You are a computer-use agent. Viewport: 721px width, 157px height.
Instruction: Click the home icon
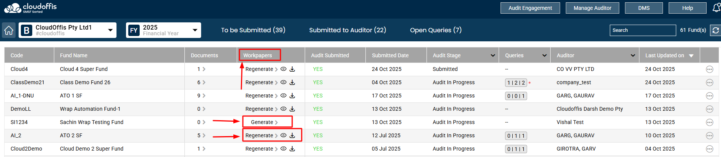9,30
